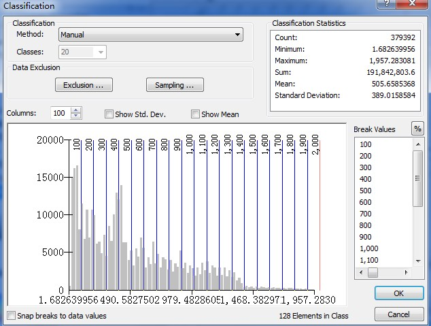Select break value 500 in the list
This screenshot has width=431, height=326.
(x=366, y=191)
